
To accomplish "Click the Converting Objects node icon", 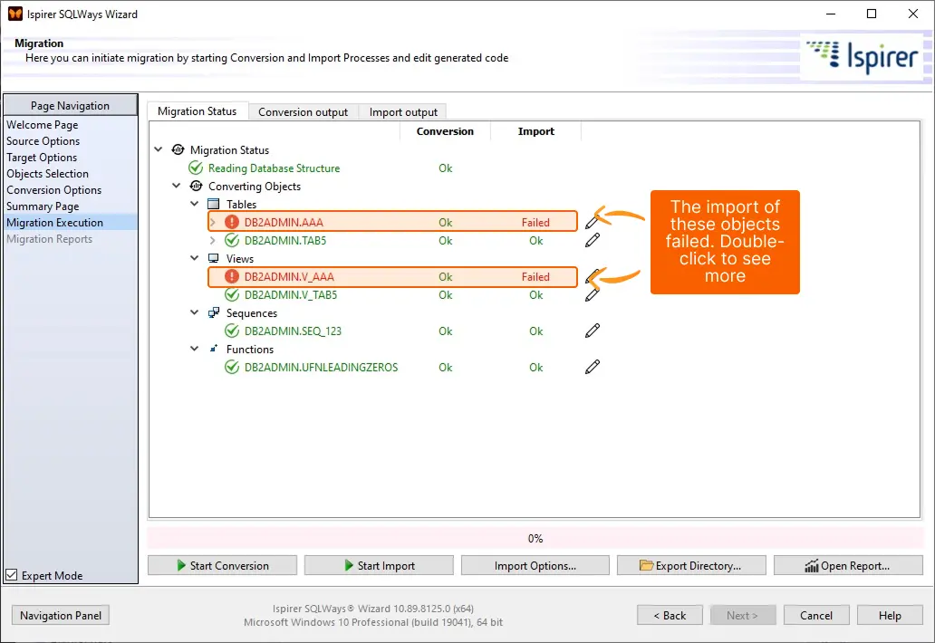I will [196, 186].
